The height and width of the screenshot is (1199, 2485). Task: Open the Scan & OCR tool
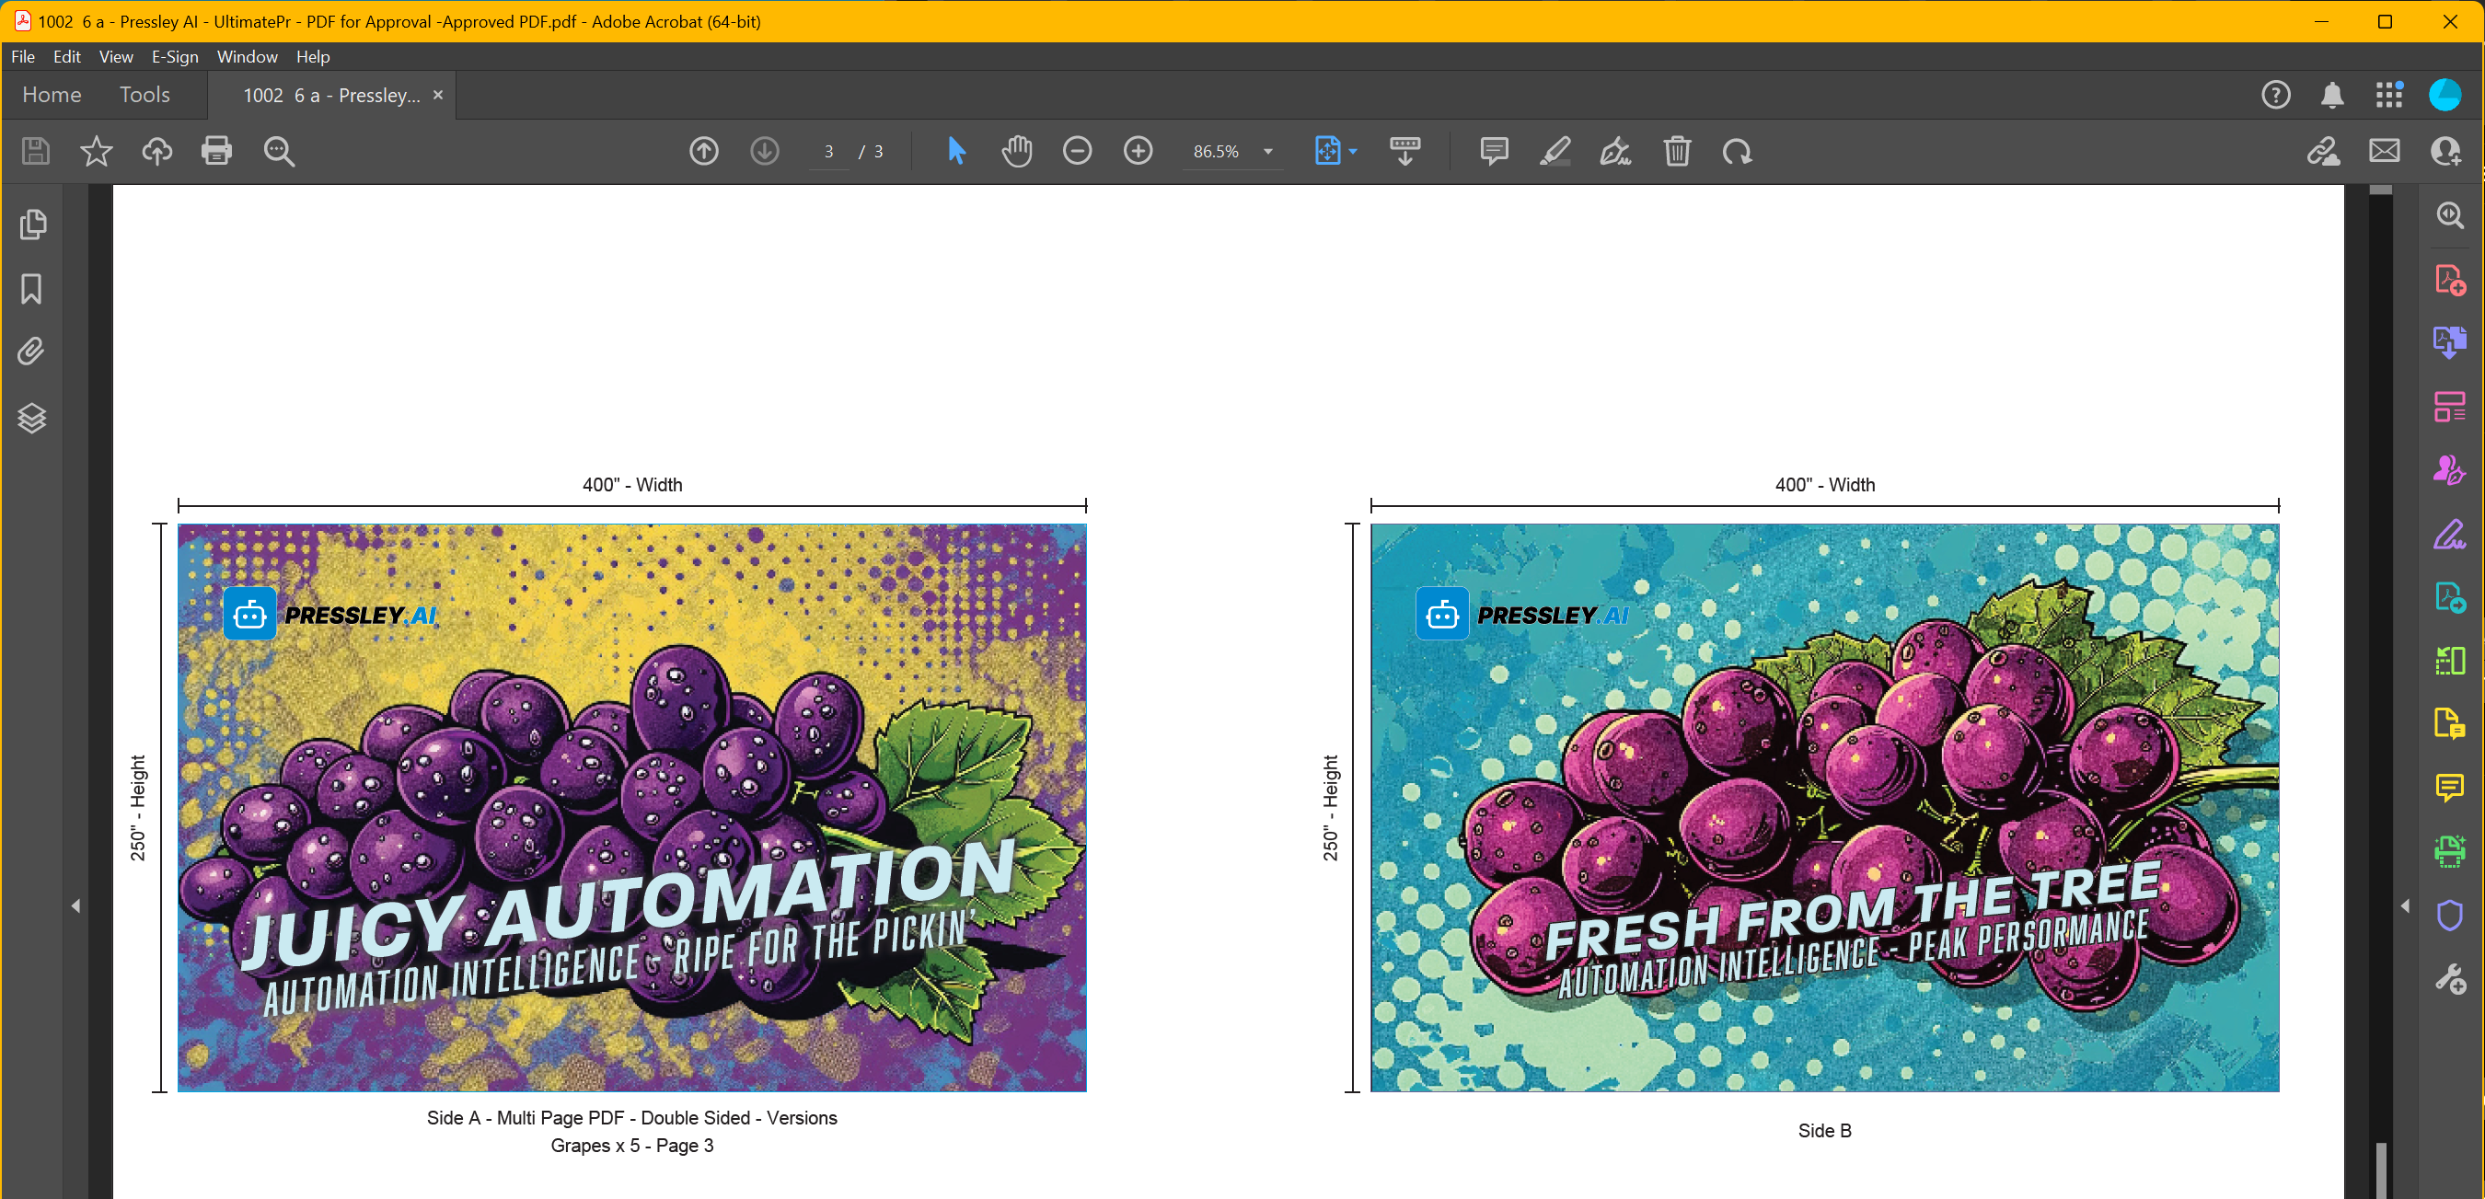2450,852
